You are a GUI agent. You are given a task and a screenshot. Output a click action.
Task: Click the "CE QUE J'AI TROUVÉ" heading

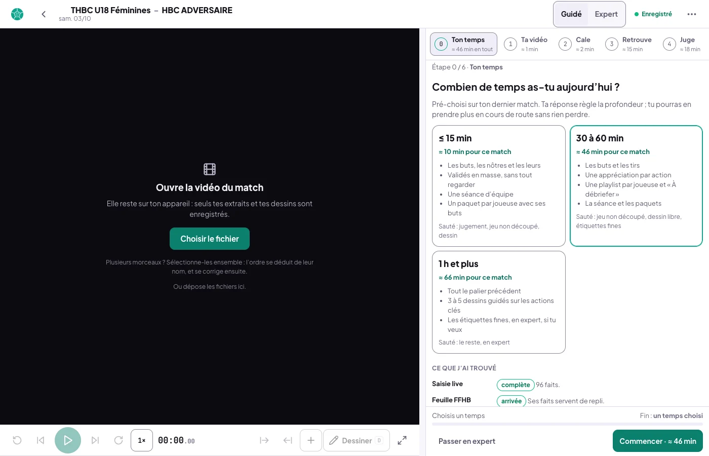click(464, 368)
